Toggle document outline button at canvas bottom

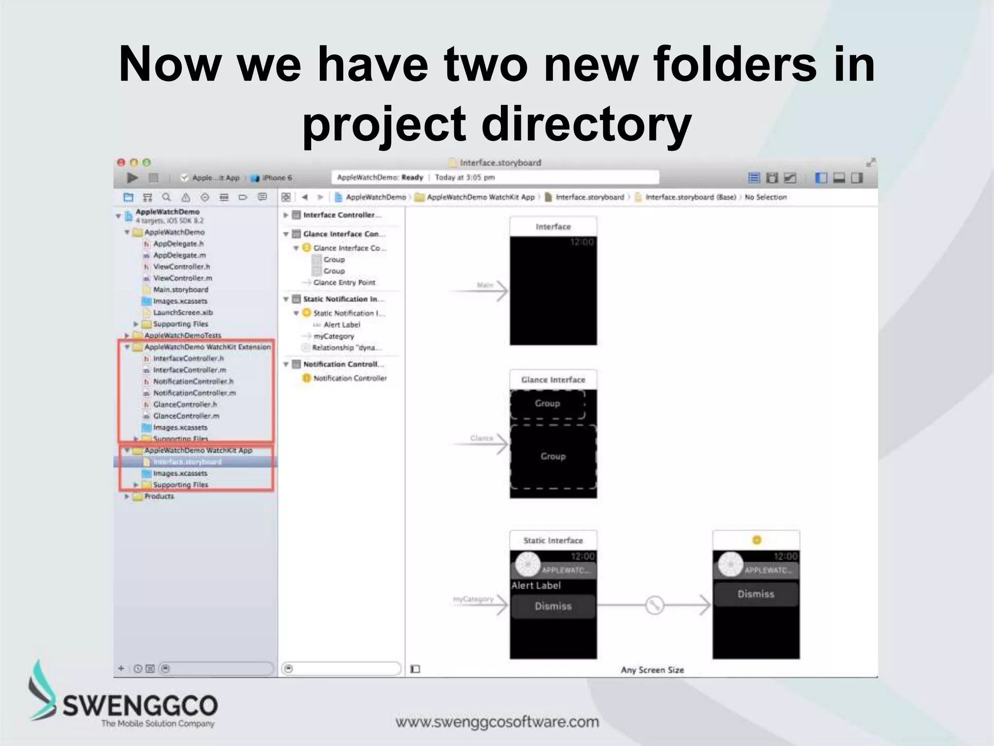click(x=415, y=669)
